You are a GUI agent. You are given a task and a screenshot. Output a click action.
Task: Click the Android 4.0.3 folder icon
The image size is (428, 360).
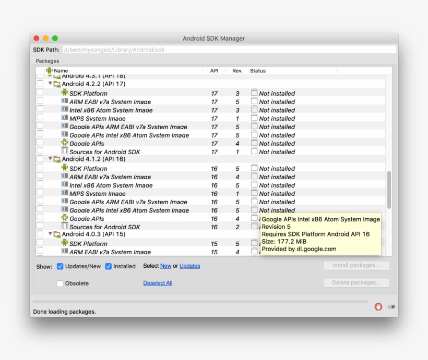57,234
